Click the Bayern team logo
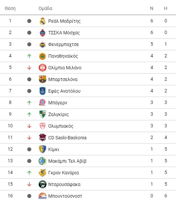This screenshot has width=176, height=205. tap(42, 103)
